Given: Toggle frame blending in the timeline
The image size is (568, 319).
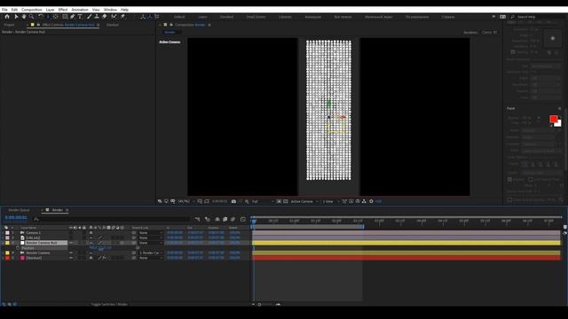Looking at the screenshot, I should tap(225, 219).
